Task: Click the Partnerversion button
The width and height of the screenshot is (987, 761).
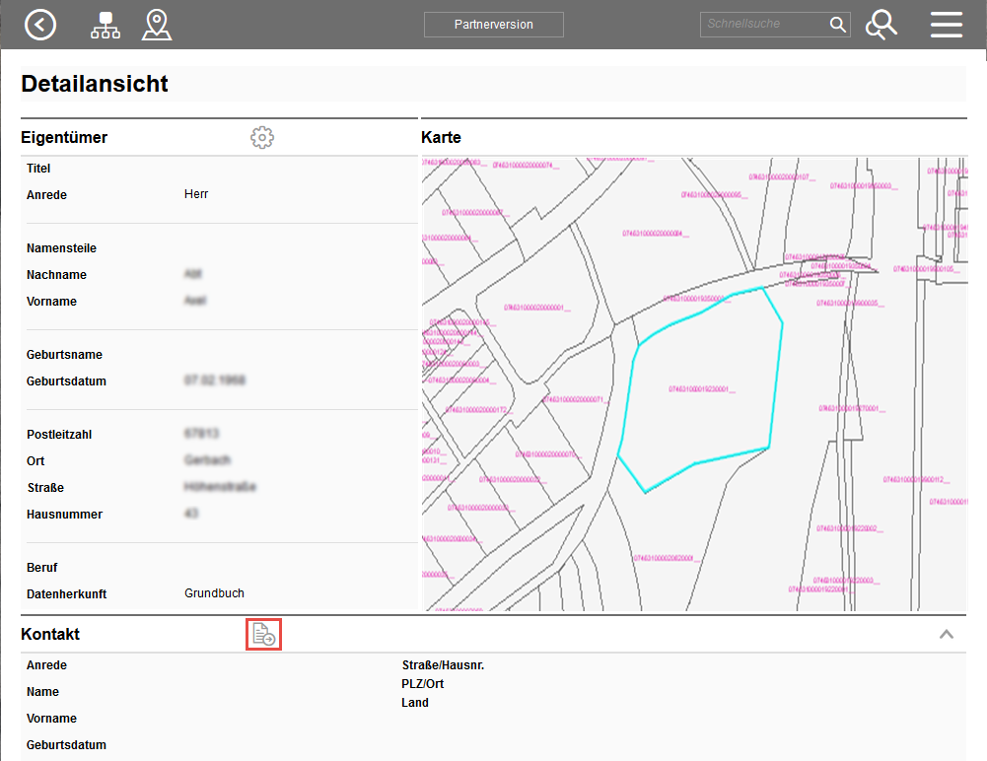Action: pos(494,25)
